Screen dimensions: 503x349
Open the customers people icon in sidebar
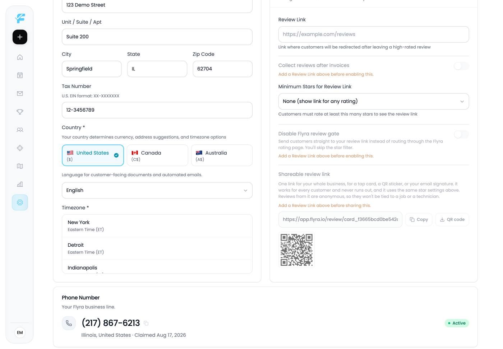point(20,130)
